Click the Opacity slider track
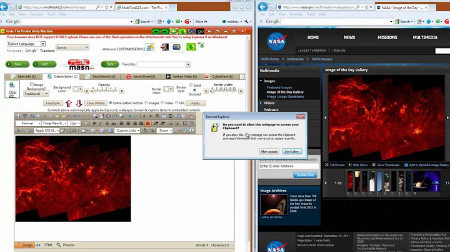450x252 pixels. [x=104, y=91]
